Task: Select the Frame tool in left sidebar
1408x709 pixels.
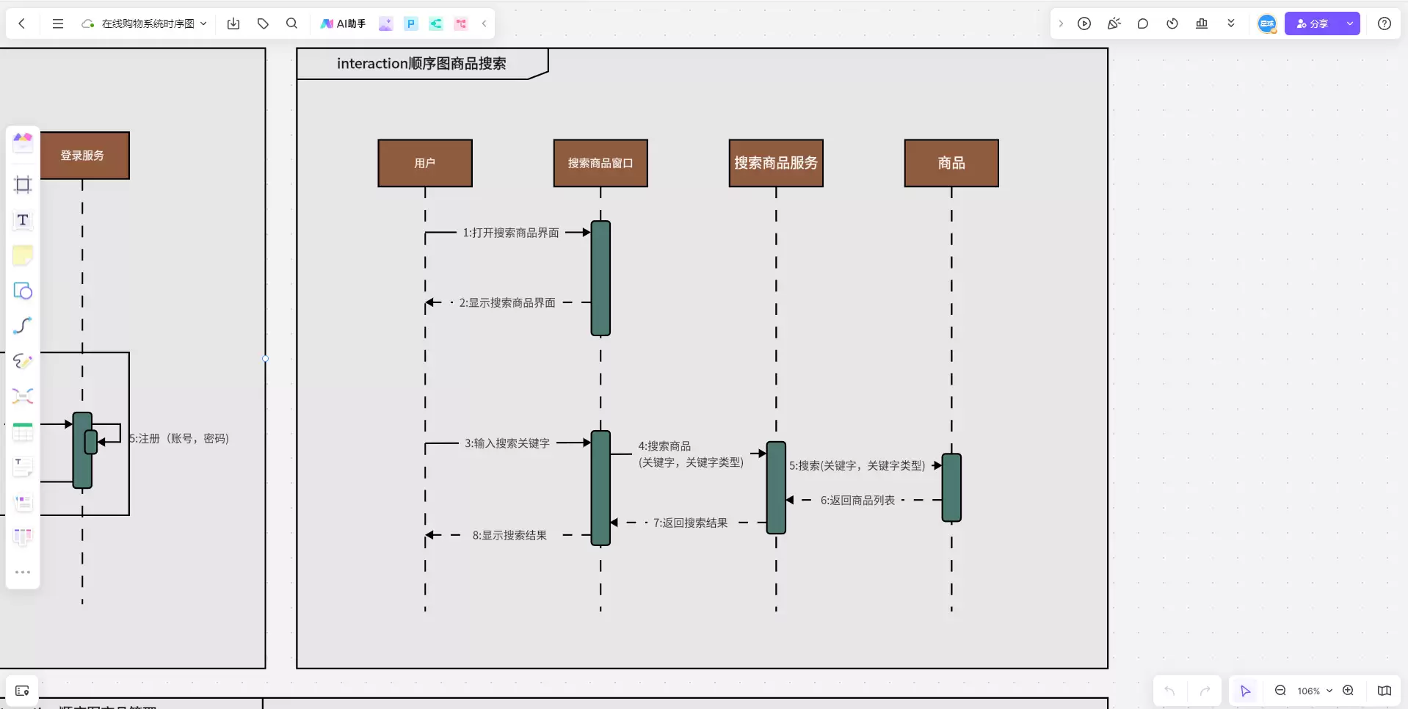Action: point(23,184)
